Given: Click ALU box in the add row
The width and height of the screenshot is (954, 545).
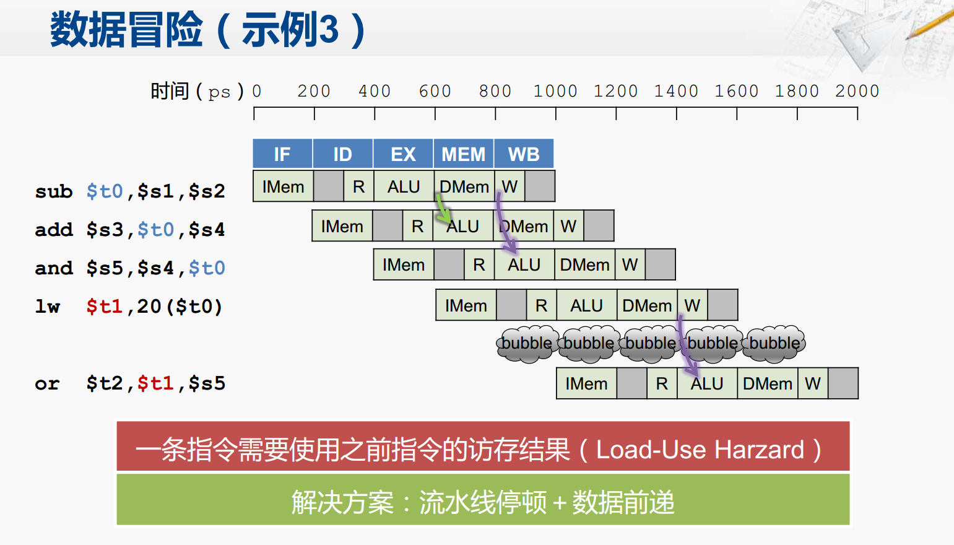Looking at the screenshot, I should pos(463,226).
